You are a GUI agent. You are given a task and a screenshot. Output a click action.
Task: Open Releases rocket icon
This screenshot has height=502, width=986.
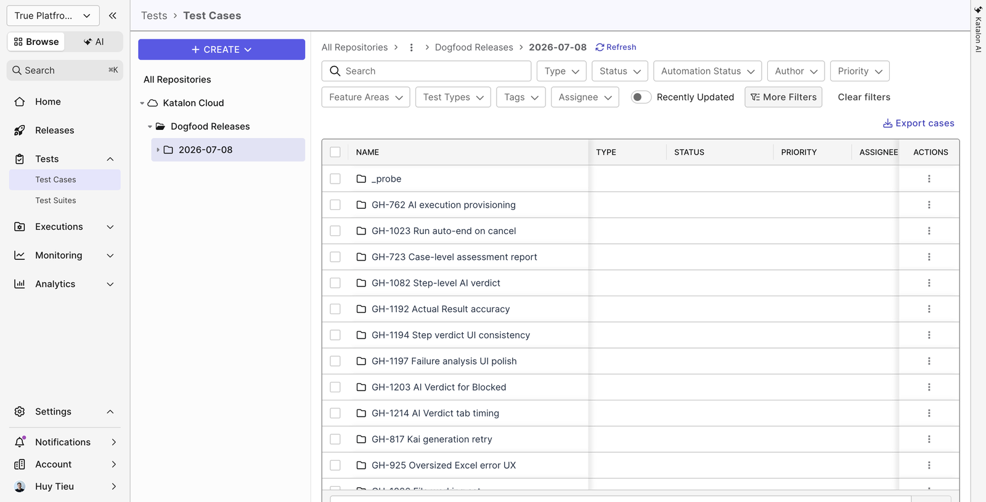click(x=20, y=130)
